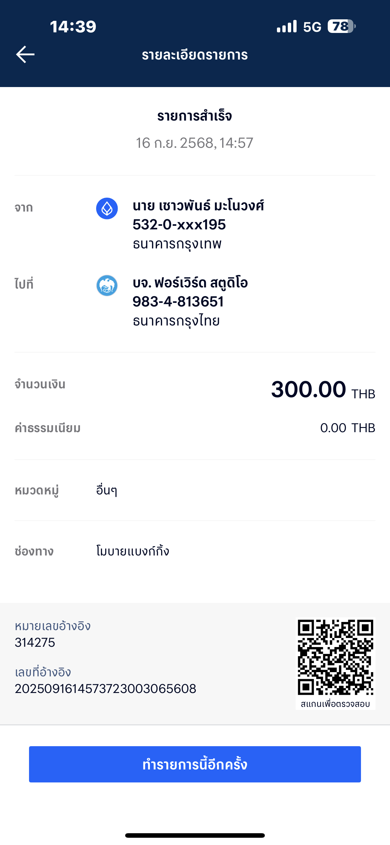This screenshot has width=390, height=845.
Task: Tap the back arrow icon
Action: tap(25, 54)
